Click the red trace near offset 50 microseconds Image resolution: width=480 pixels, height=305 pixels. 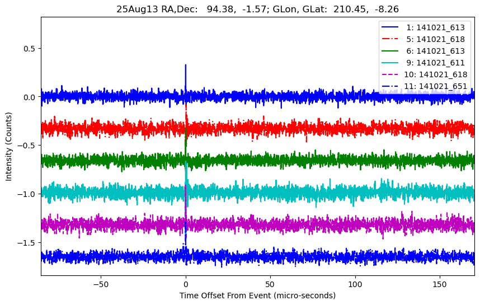pyautogui.click(x=270, y=128)
